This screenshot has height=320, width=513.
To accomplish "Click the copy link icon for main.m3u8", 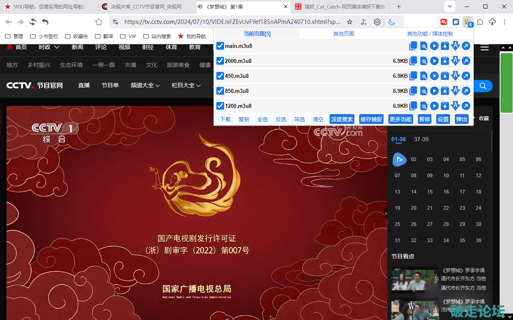I will click(x=413, y=46).
